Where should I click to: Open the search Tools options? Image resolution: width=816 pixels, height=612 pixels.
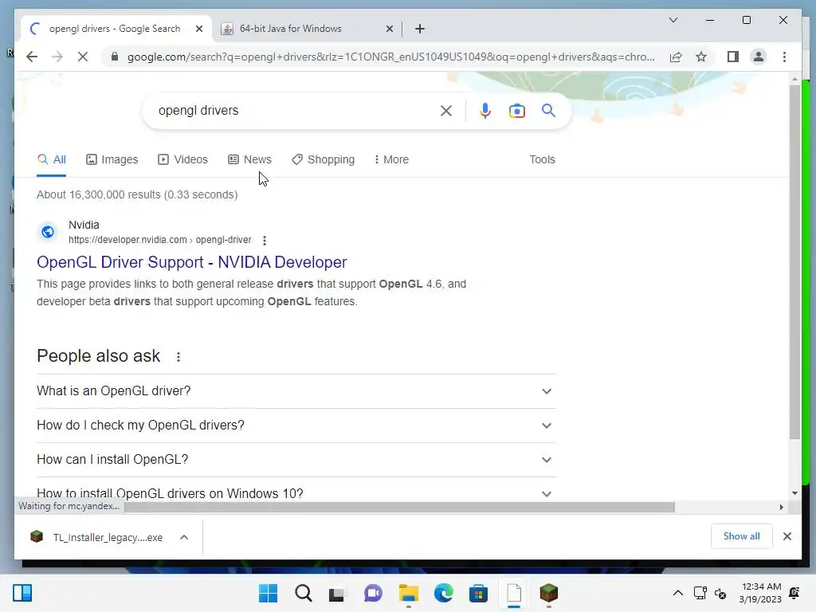(542, 159)
